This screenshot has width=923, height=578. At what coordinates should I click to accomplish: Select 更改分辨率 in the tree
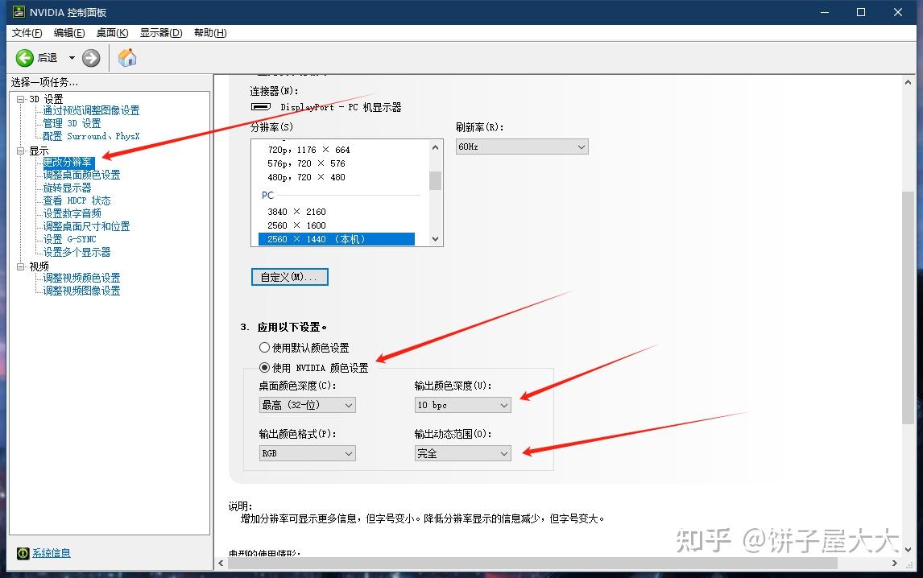[x=68, y=163]
